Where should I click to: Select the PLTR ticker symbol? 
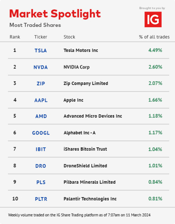click(41, 199)
